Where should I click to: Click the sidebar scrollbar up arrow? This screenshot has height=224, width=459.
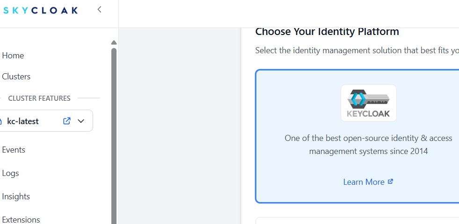pyautogui.click(x=114, y=43)
